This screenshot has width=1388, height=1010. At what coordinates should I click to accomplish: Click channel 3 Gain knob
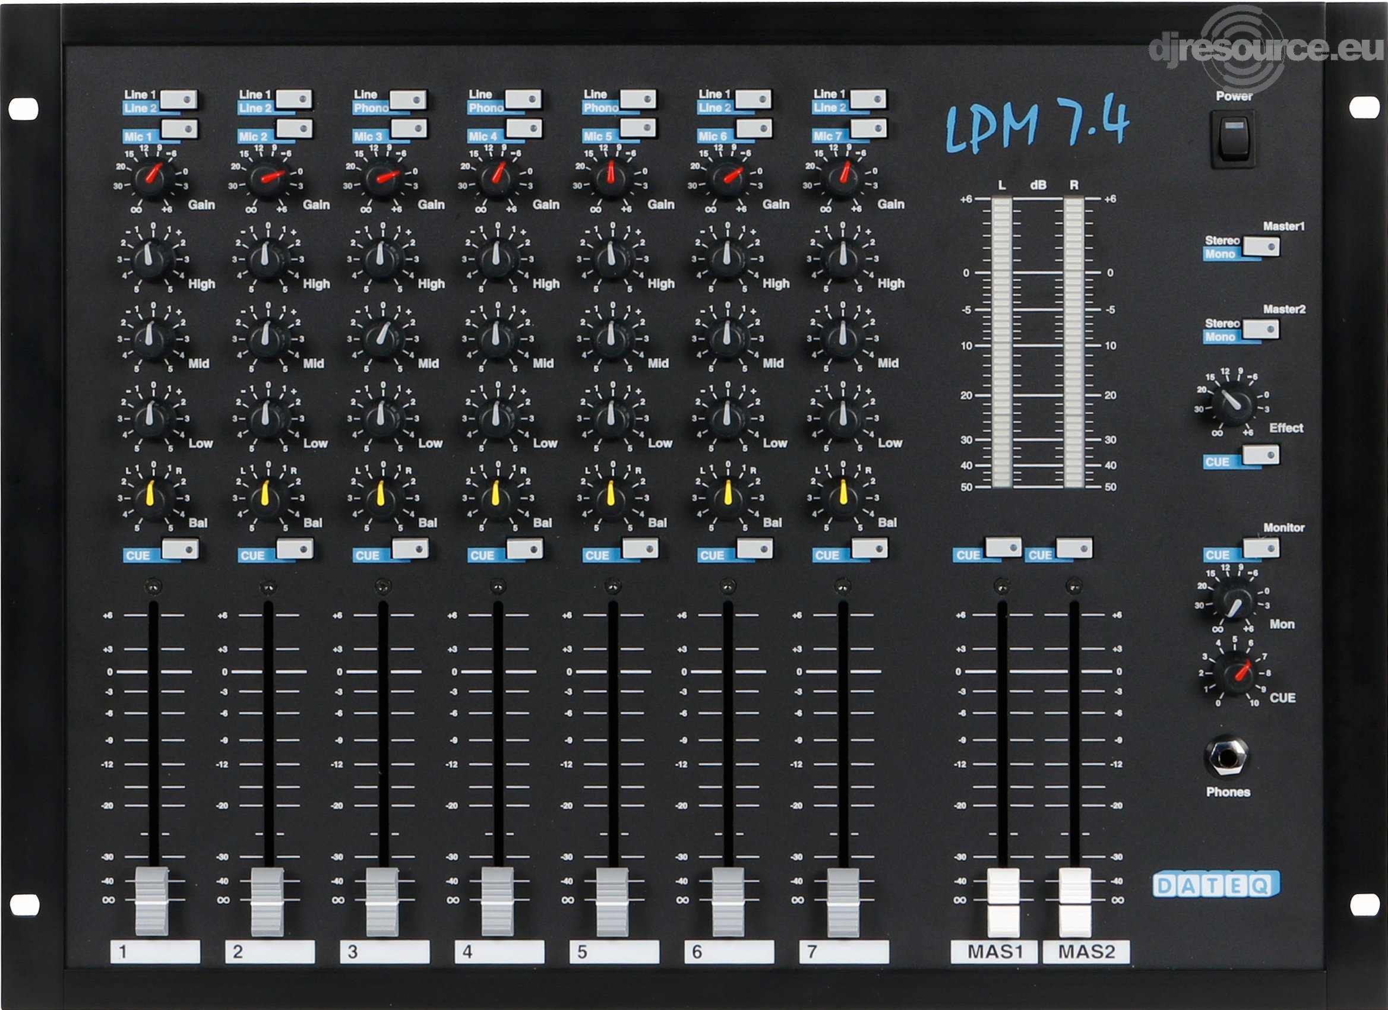tap(382, 178)
